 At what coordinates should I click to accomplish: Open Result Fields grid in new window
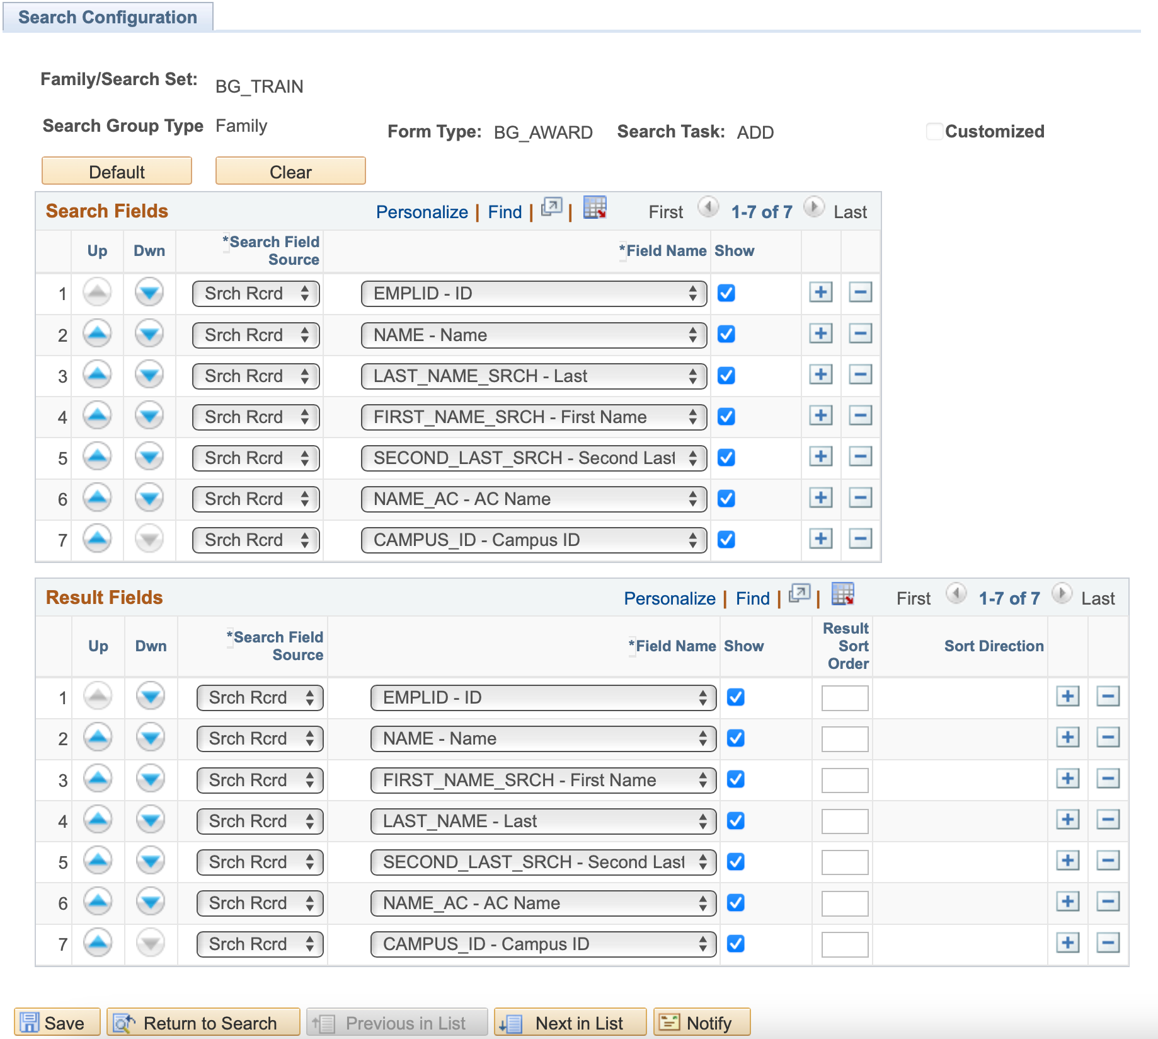[x=799, y=594]
